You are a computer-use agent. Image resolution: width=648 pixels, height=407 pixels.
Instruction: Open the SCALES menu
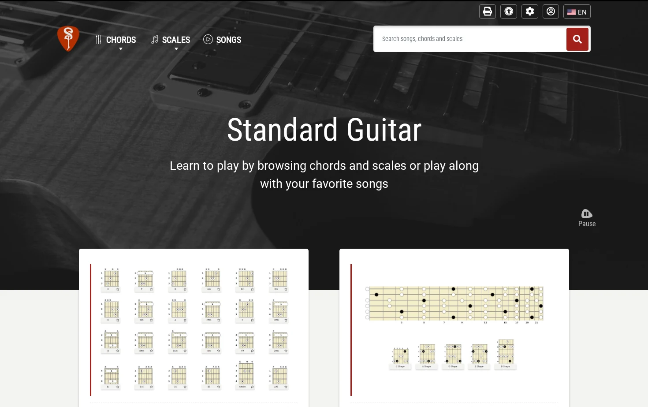(171, 40)
